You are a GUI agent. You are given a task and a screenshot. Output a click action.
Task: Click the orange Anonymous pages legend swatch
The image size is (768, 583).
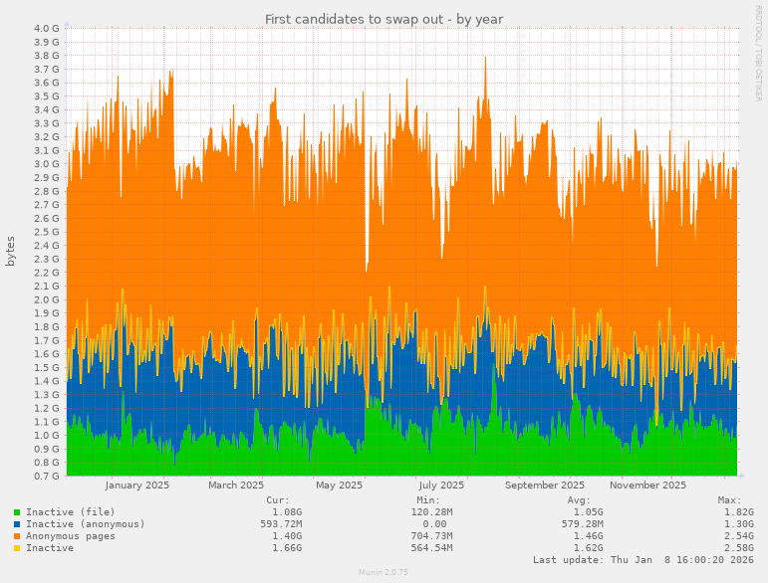coord(17,536)
